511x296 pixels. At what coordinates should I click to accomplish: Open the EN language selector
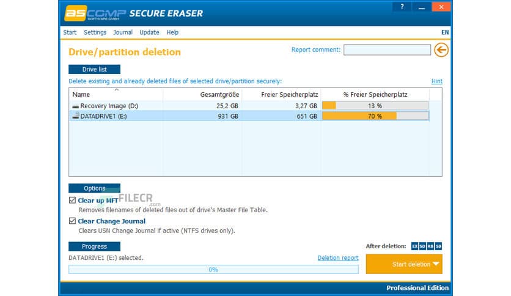445,32
